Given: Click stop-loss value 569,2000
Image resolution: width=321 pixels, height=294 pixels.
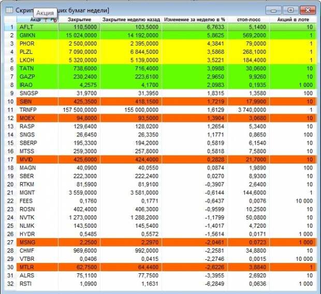Looking at the screenshot, I should click(249, 35).
